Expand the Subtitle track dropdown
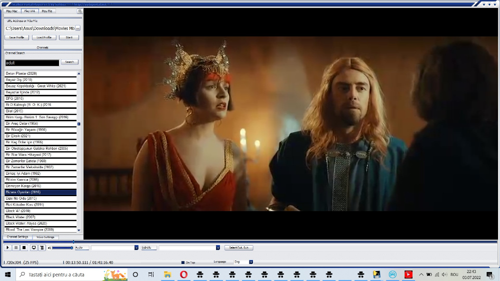The height and width of the screenshot is (281, 500). click(x=218, y=248)
